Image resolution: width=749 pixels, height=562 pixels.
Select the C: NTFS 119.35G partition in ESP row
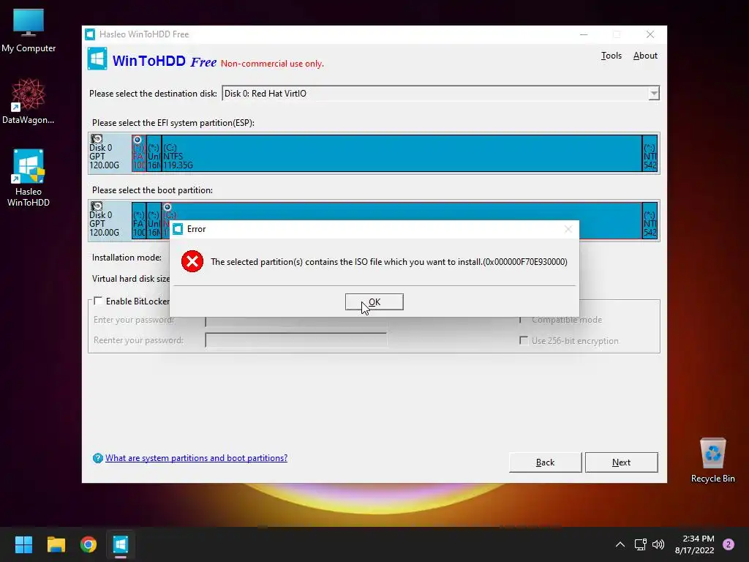coord(402,153)
